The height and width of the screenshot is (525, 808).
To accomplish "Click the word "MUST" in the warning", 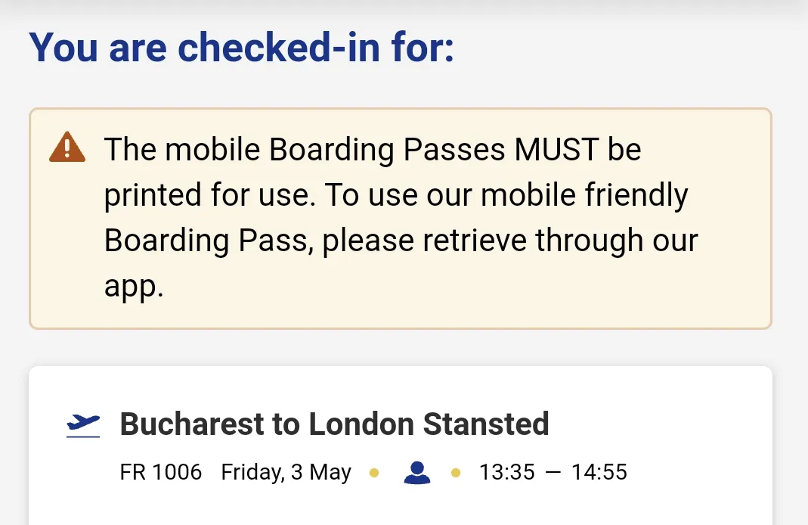I will [x=556, y=150].
